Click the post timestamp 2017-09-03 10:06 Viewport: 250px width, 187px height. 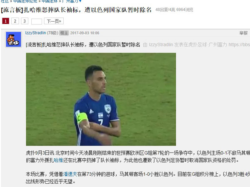tap(85, 33)
